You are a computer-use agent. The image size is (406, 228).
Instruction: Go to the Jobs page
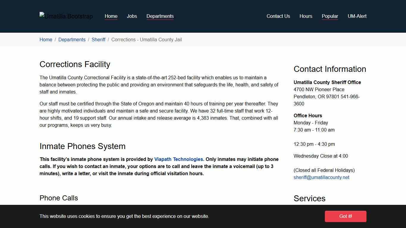[132, 16]
